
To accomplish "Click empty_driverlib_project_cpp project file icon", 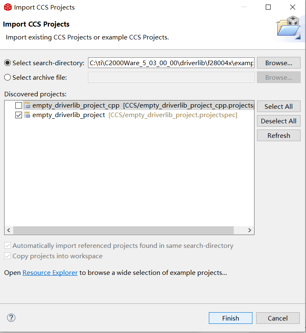I will (27, 105).
